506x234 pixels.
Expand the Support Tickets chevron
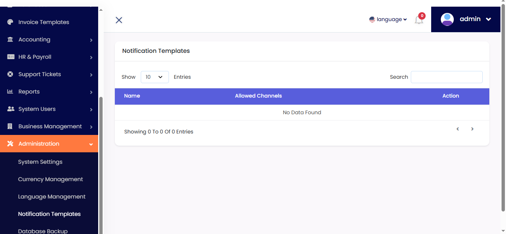tap(91, 75)
